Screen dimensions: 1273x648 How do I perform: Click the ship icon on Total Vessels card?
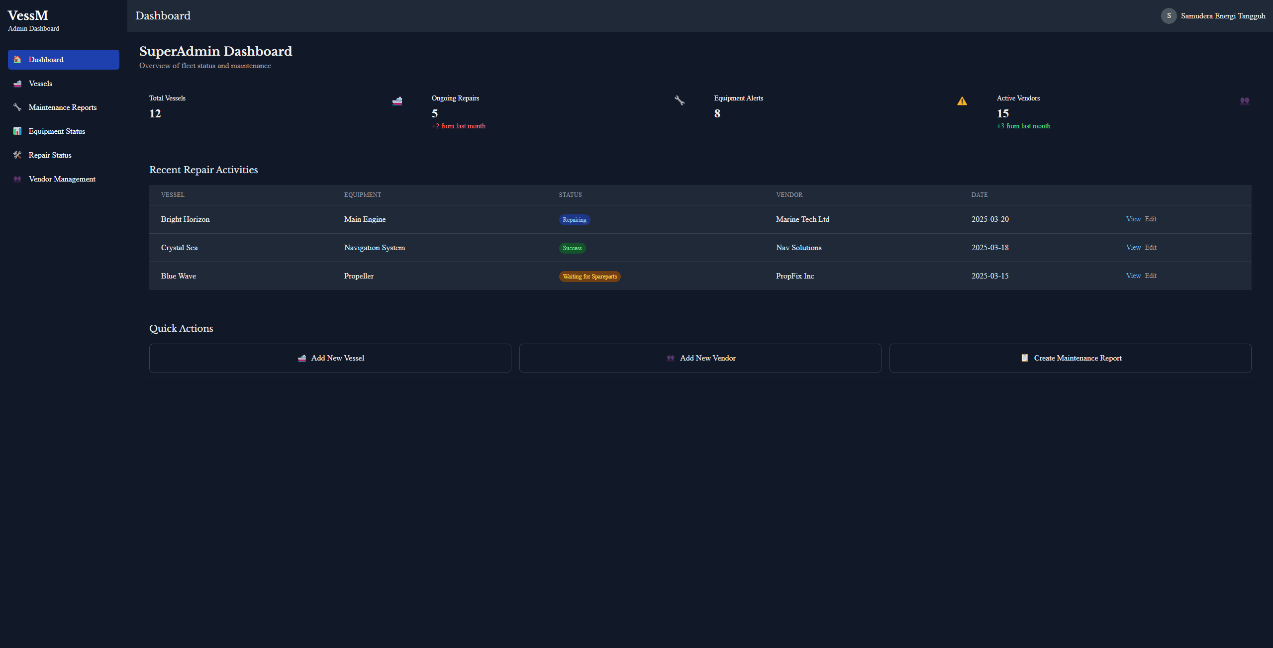coord(397,101)
